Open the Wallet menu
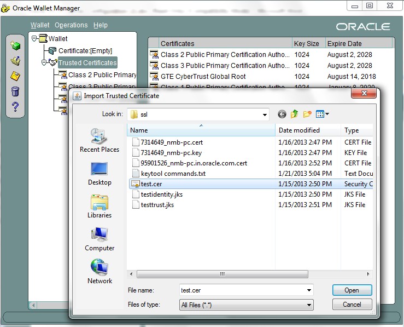 (40, 25)
